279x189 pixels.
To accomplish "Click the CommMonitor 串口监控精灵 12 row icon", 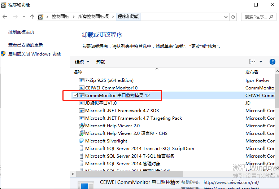I will point(81,95).
